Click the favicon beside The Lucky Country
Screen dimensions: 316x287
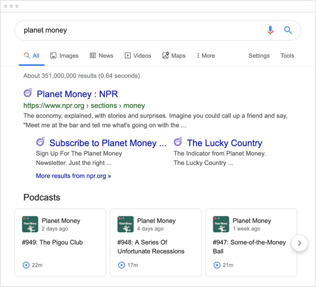click(x=178, y=142)
